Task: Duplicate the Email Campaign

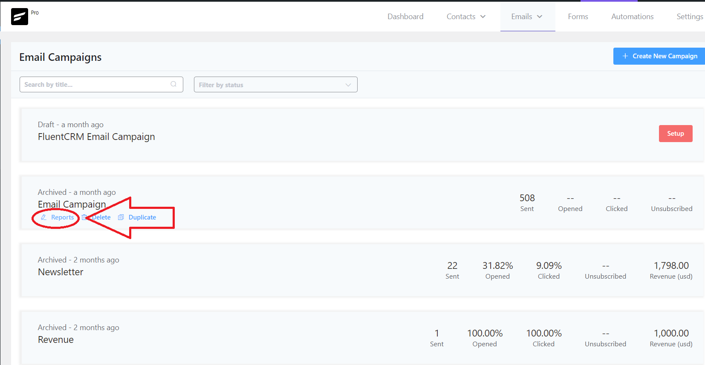Action: click(x=137, y=217)
